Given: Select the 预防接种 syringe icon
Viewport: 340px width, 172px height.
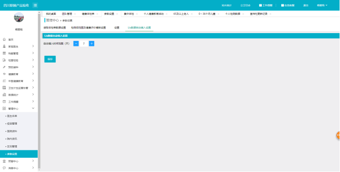Looking at the screenshot, I should tap(4, 67).
